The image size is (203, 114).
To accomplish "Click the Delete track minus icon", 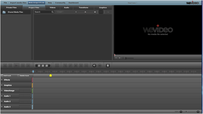I will coord(18,76).
